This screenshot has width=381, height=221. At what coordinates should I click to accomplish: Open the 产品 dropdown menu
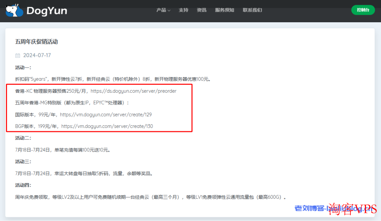163,10
